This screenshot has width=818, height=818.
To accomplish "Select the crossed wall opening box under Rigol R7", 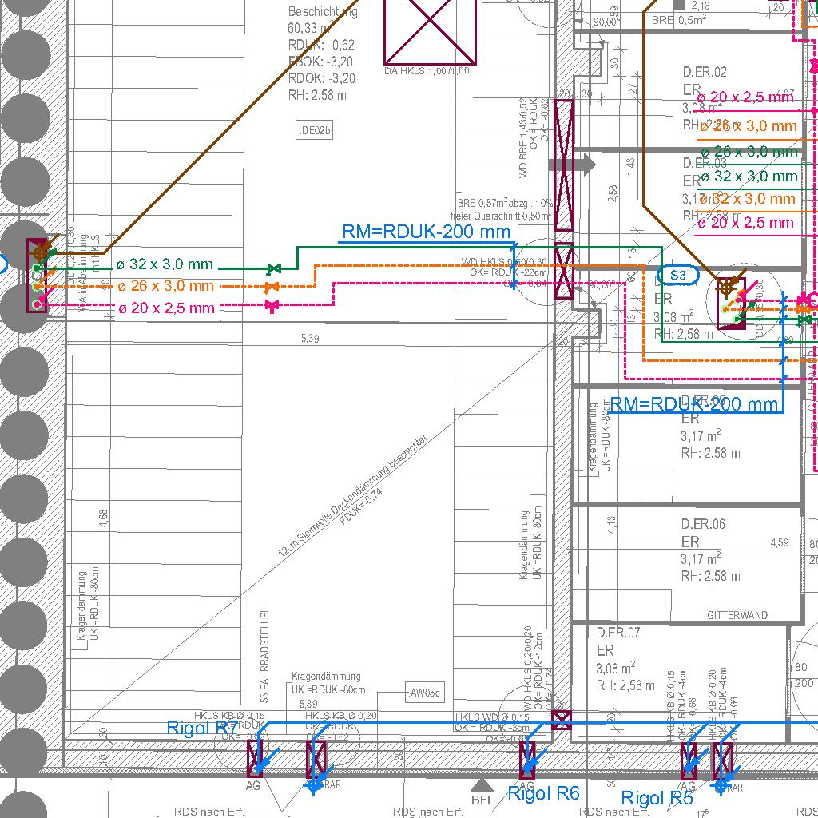I will click(256, 758).
